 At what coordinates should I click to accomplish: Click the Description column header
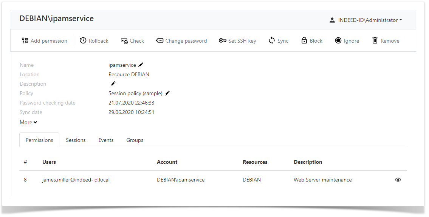tap(308, 162)
